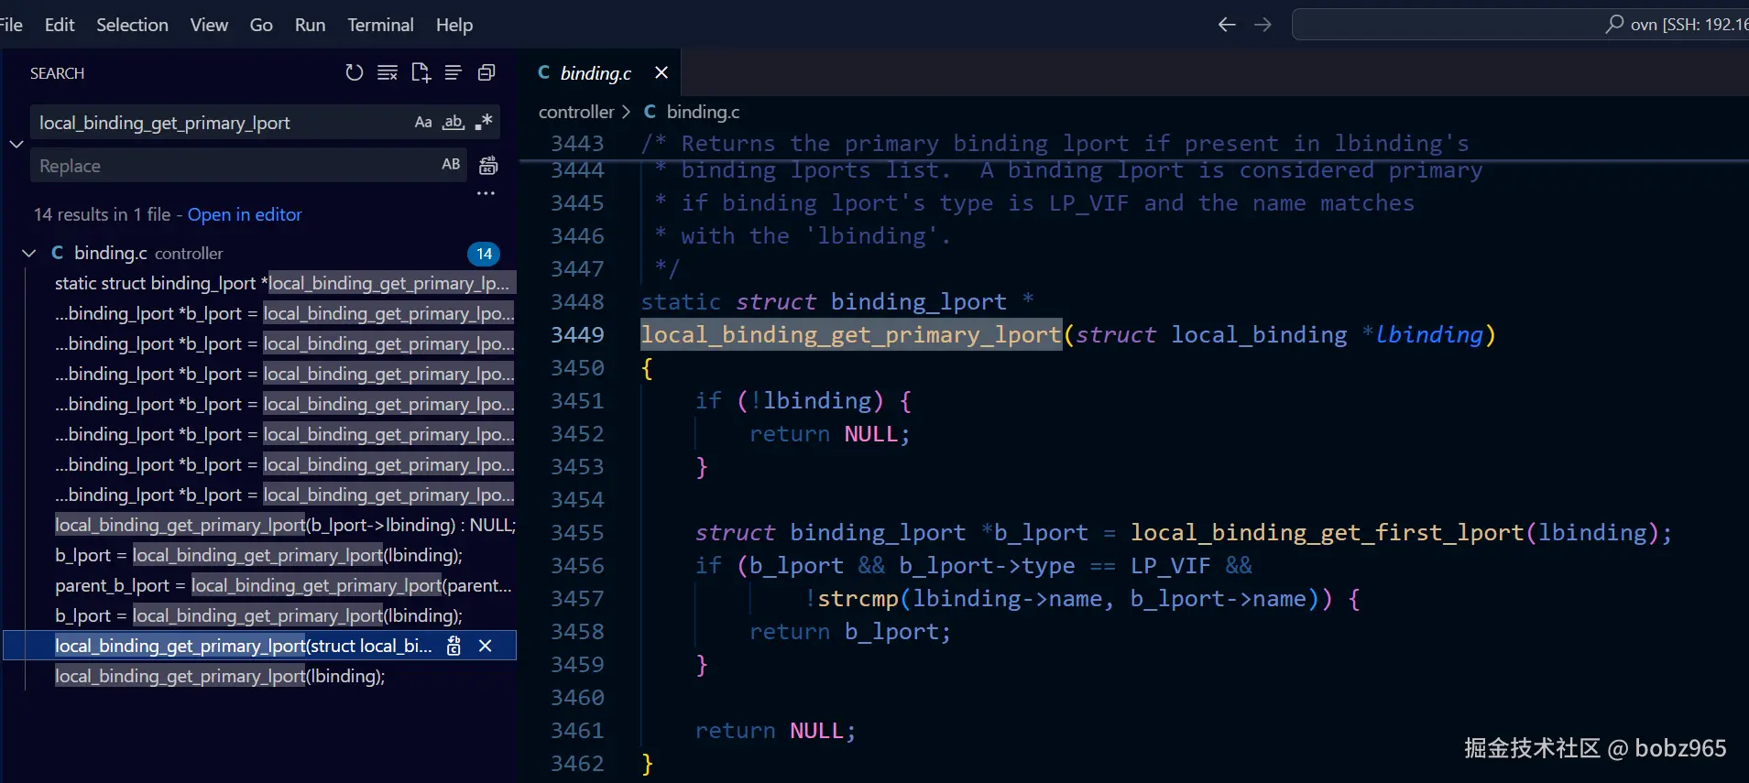Toggle Match Whole Word option
This screenshot has width=1749, height=783.
coord(454,122)
